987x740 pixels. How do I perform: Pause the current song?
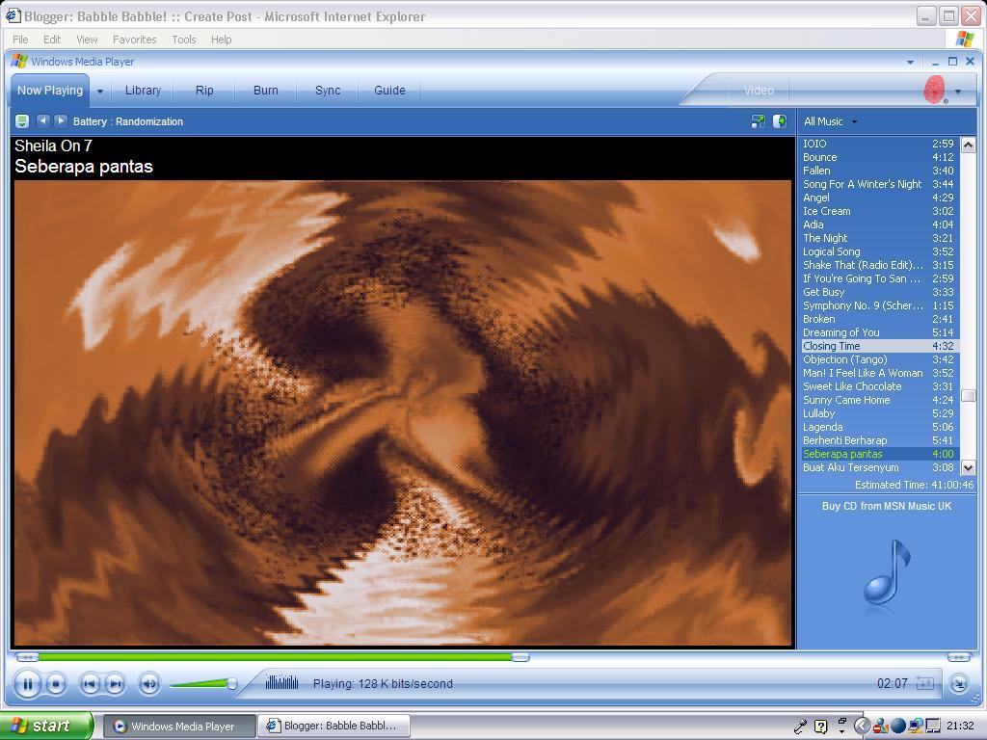point(28,684)
